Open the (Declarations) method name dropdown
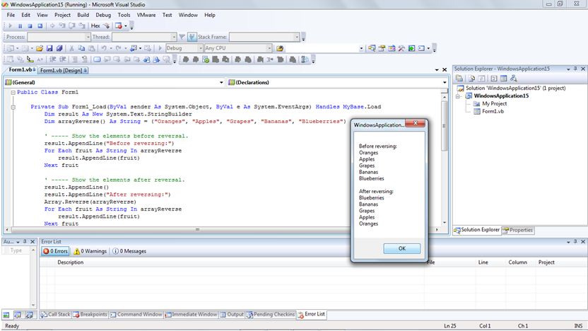Image resolution: width=588 pixels, height=331 pixels. point(445,83)
